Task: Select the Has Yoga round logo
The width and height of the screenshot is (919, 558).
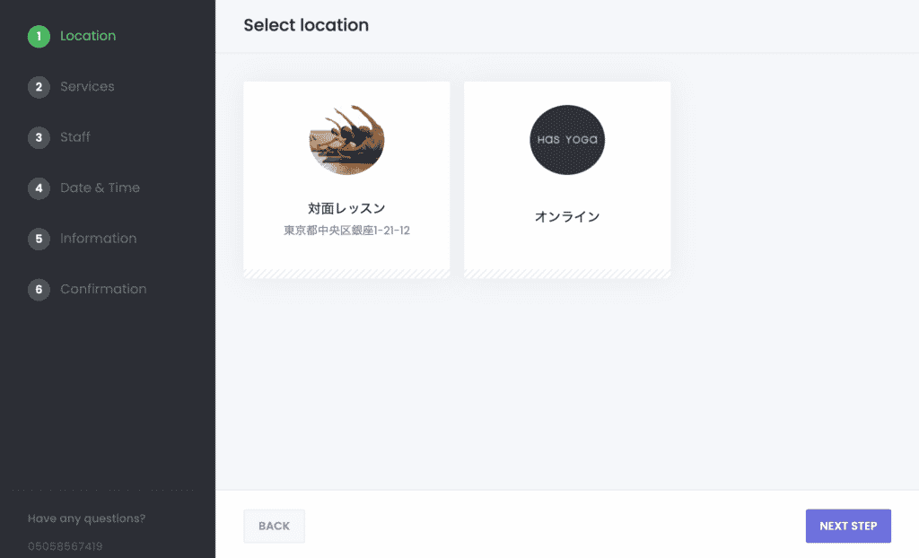Action: (x=567, y=140)
